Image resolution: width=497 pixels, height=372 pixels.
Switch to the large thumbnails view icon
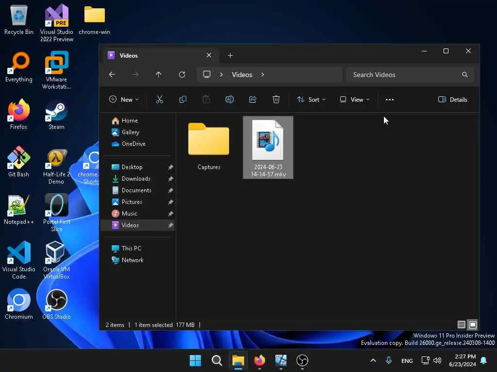(x=472, y=325)
